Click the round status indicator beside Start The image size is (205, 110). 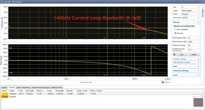pyautogui.click(x=174, y=54)
